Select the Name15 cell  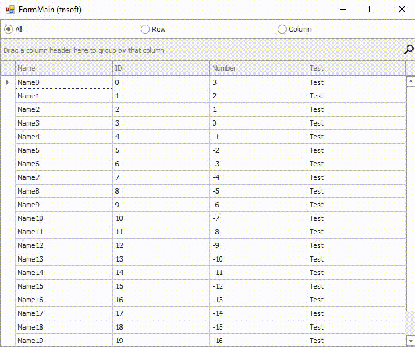pos(64,287)
